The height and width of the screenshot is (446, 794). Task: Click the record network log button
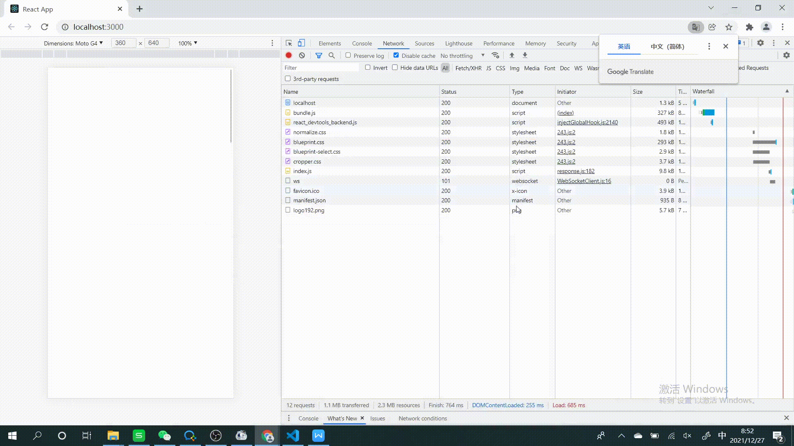pos(289,55)
